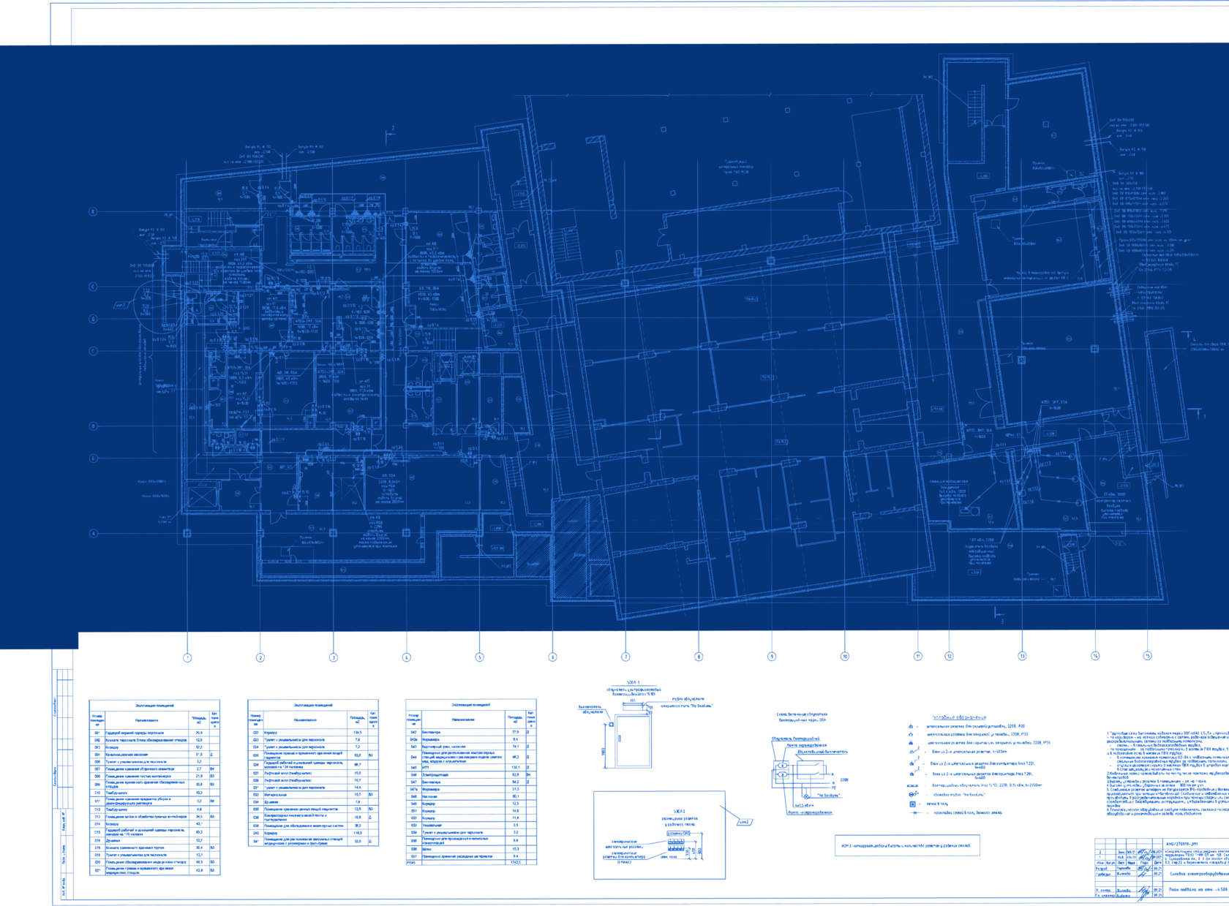Select the area value '130,5' cell
Viewport: 1229px width, 906px height.
357,733
